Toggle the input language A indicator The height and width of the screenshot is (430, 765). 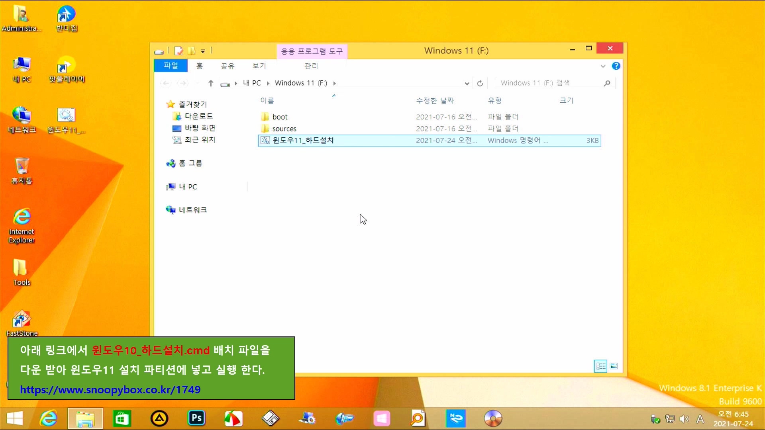[x=700, y=419]
